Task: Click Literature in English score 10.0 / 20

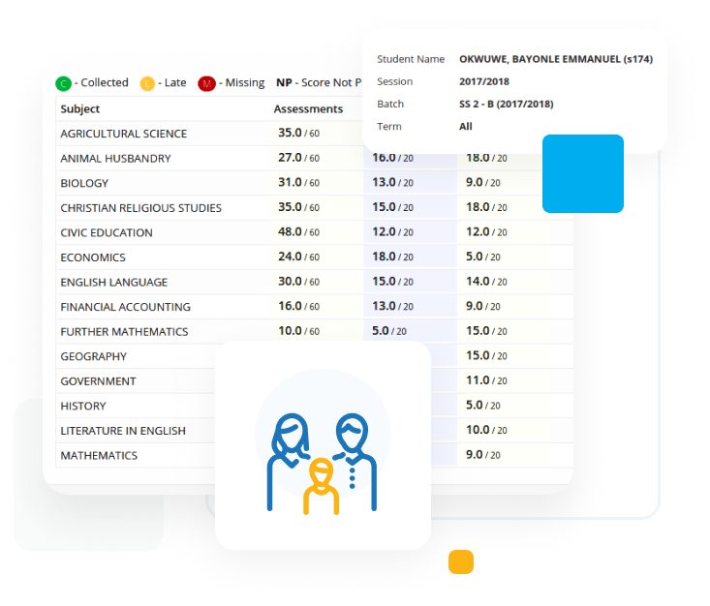Action: point(486,430)
